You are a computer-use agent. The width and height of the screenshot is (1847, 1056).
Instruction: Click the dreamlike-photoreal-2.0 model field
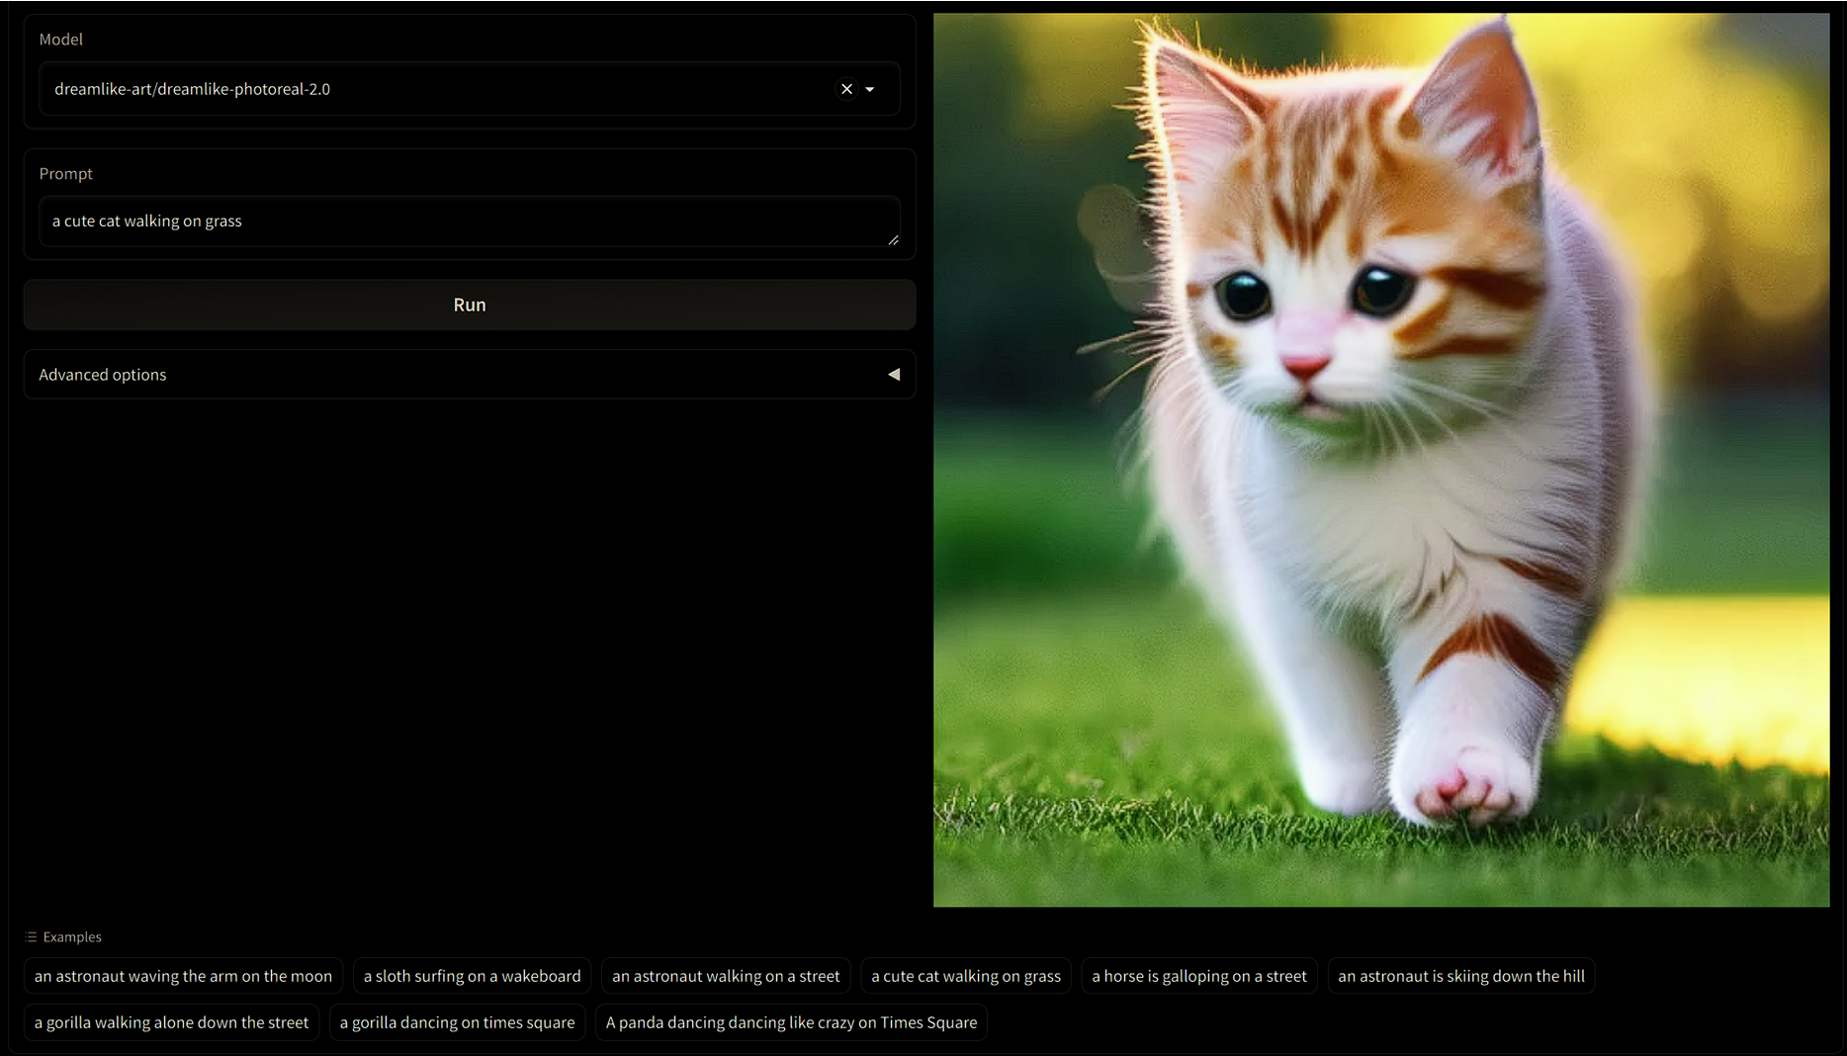[435, 89]
